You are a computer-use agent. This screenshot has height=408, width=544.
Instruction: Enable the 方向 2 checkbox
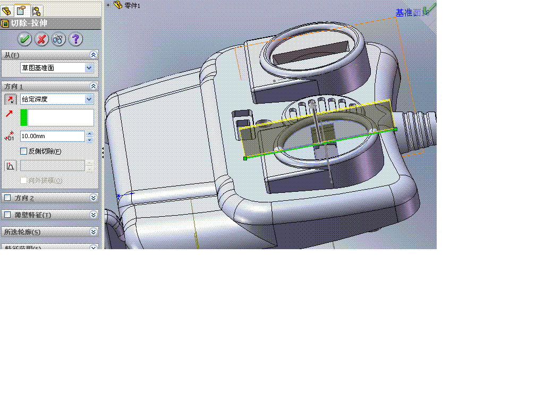click(7, 198)
